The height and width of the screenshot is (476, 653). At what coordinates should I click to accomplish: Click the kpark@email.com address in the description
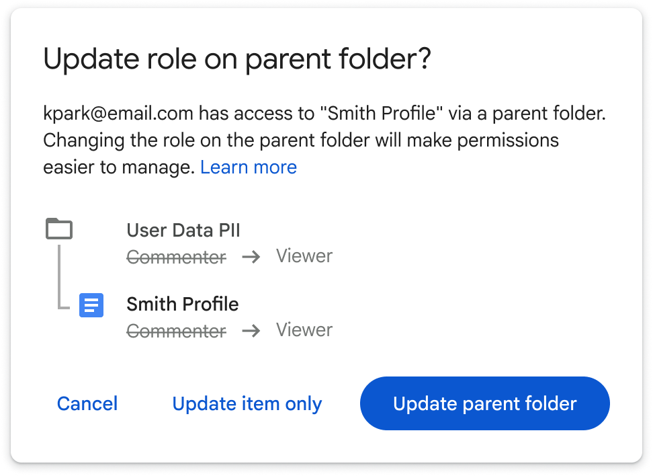[118, 114]
